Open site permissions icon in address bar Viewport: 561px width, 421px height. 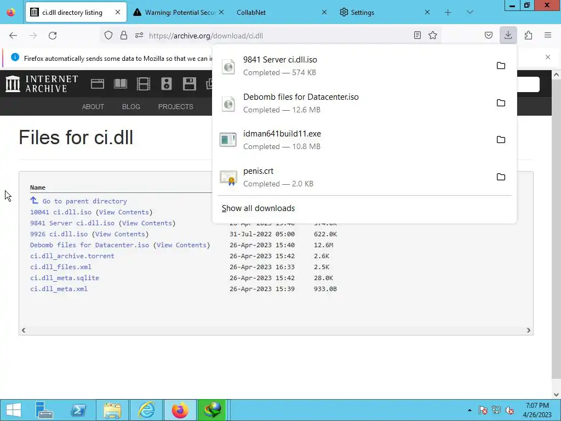pyautogui.click(x=139, y=35)
